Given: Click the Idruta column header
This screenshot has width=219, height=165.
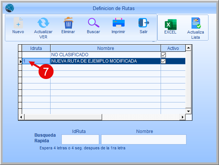Looking at the screenshot, I should click(x=36, y=48).
